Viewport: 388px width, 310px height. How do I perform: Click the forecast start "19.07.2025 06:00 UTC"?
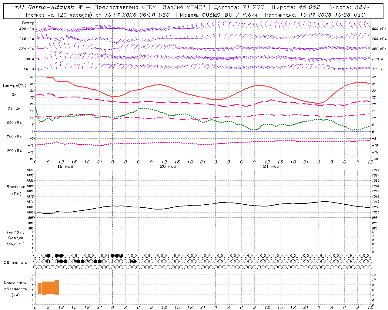tap(137, 15)
